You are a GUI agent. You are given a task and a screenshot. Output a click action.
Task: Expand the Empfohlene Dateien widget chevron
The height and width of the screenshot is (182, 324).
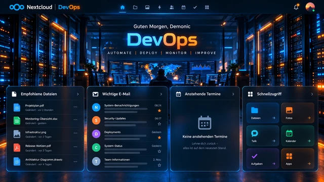pyautogui.click(x=77, y=94)
